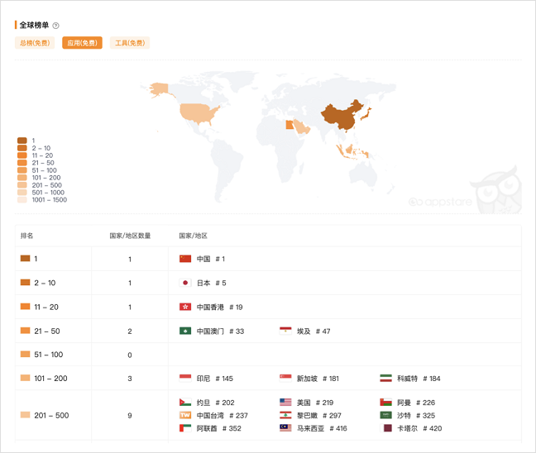Click the Hong Kong flag icon
536x453 pixels.
click(x=185, y=307)
